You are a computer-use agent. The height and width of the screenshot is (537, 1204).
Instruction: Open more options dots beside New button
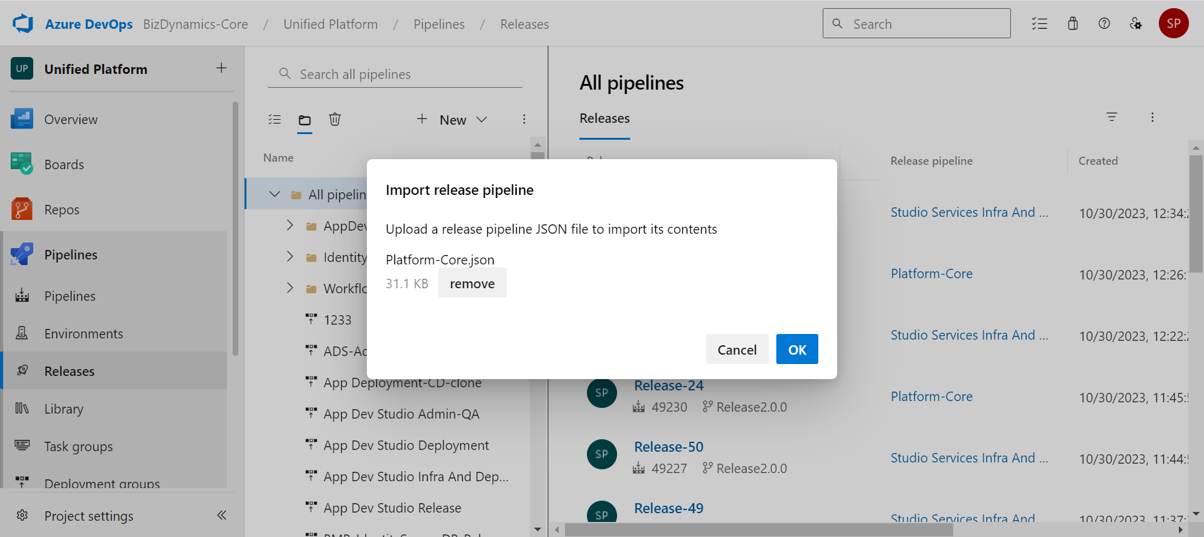pos(524,119)
